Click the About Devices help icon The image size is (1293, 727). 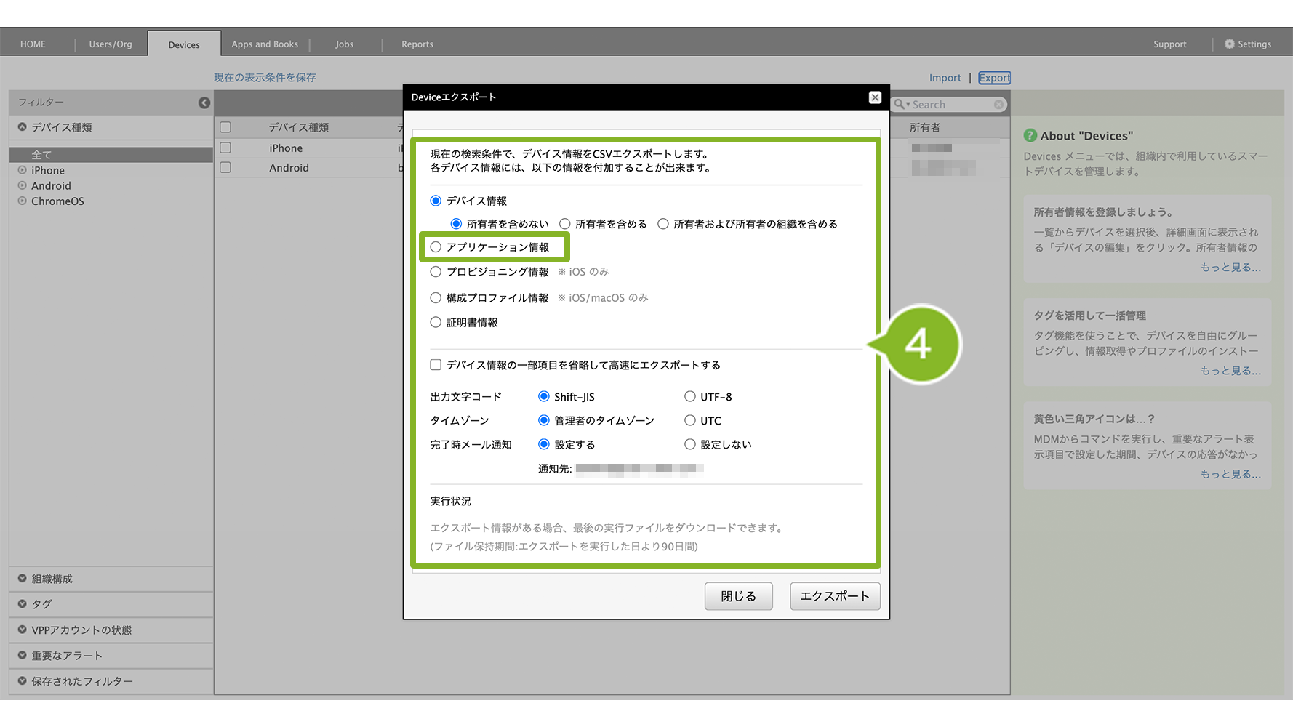[x=1030, y=135]
